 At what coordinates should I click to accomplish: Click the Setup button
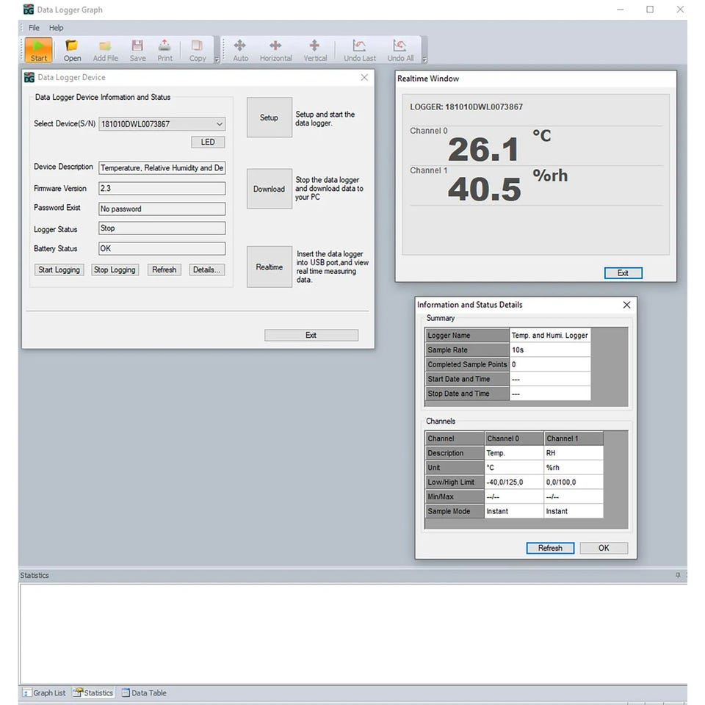click(270, 117)
